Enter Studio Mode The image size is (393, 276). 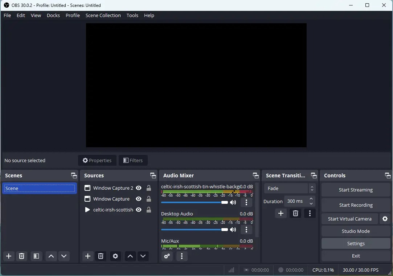[x=356, y=231]
